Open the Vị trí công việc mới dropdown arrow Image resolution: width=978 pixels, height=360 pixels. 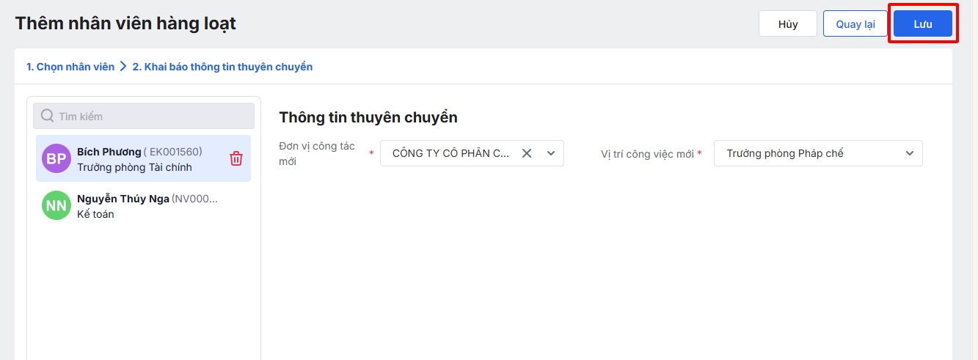click(x=910, y=153)
